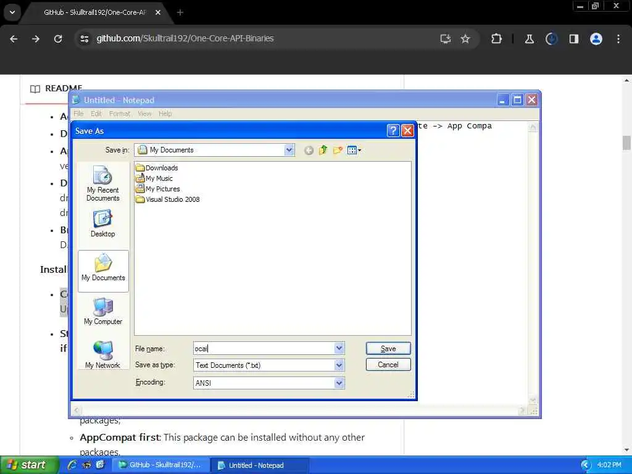Open the tab search chevron
The image size is (632, 474).
[12, 12]
